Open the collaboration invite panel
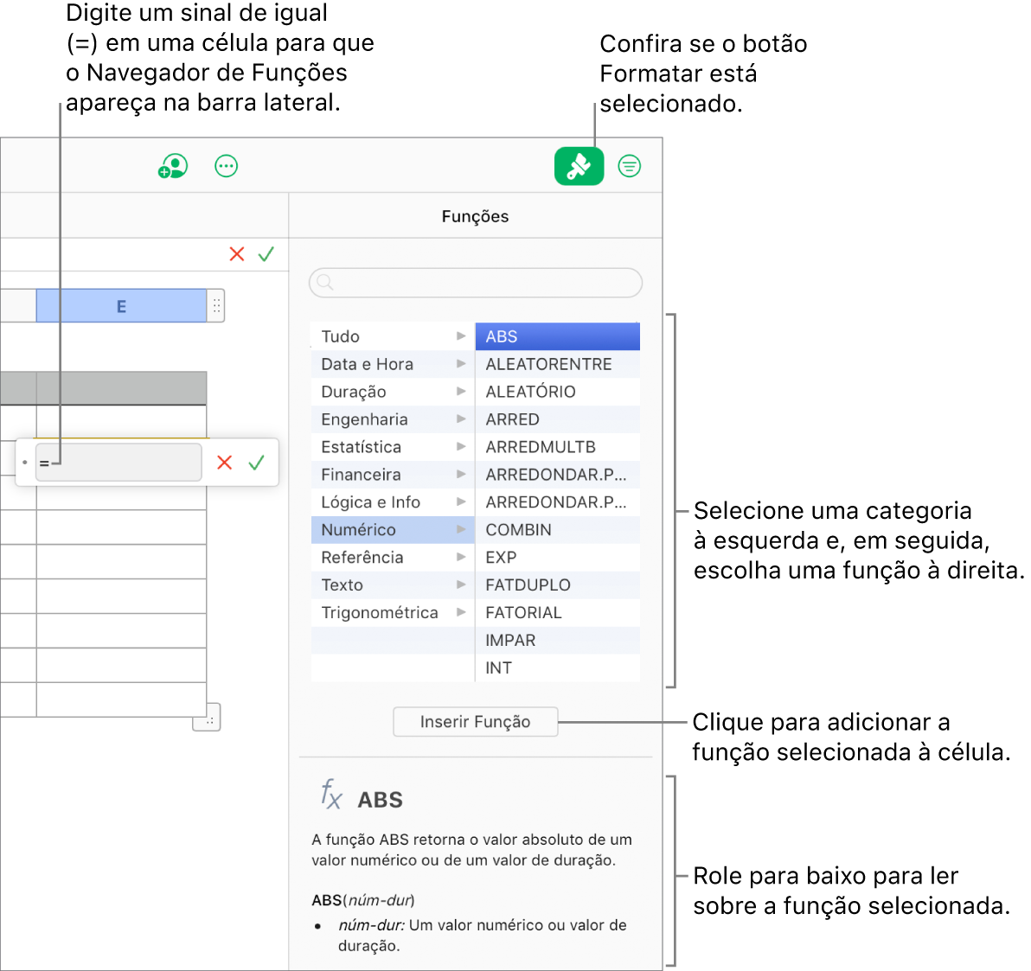 click(172, 166)
